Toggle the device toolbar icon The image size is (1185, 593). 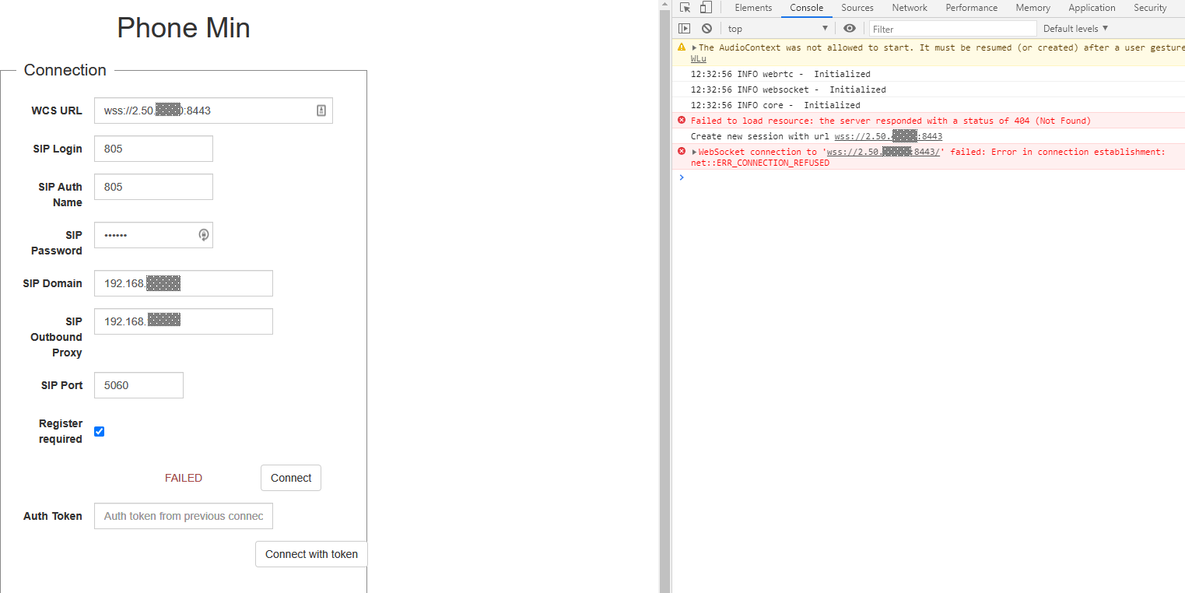(x=706, y=8)
